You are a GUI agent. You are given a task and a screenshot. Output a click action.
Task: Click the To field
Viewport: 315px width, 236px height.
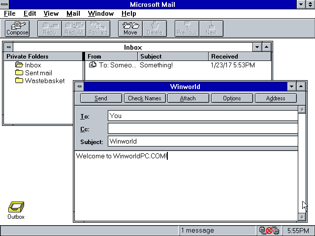point(203,116)
